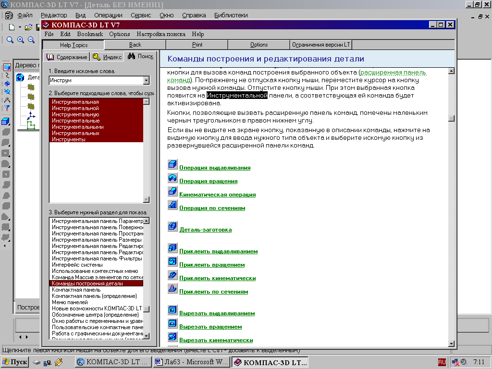Screen dimensions: 492x369
Task: Click the icon beside Приклеить кинематически
Action: click(172, 275)
